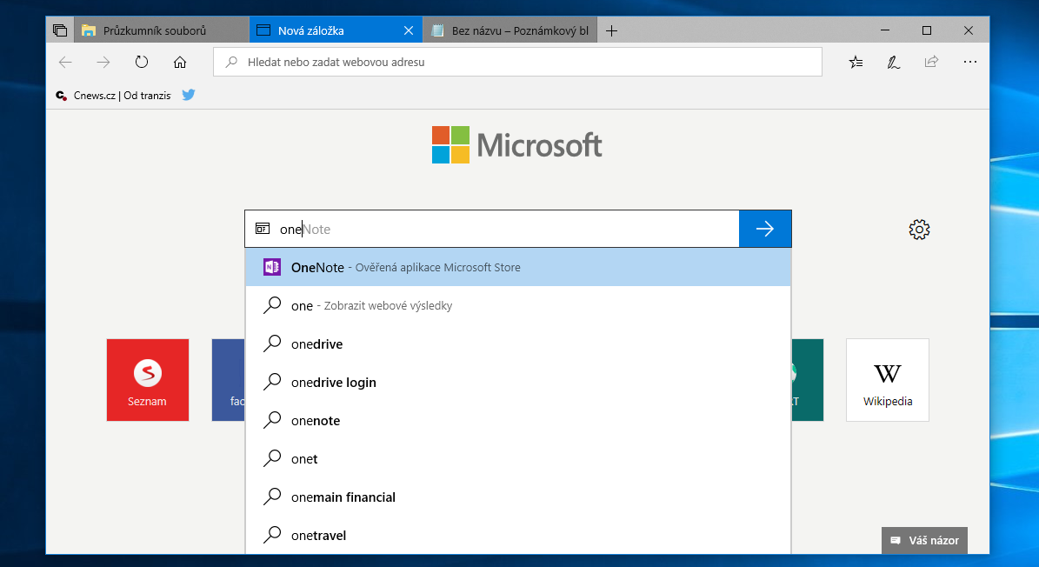Viewport: 1039px width, 567px height.
Task: Pick the 'onemain financial' search suggestion
Action: [343, 497]
